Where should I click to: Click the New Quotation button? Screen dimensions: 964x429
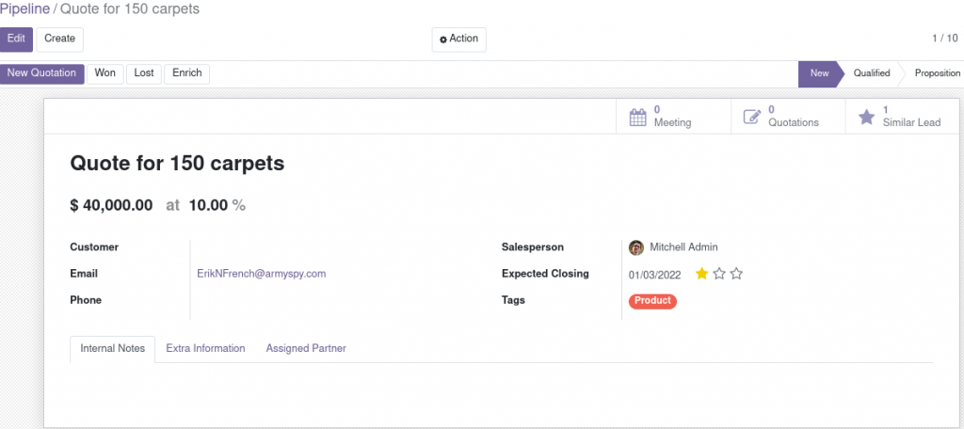pyautogui.click(x=41, y=73)
